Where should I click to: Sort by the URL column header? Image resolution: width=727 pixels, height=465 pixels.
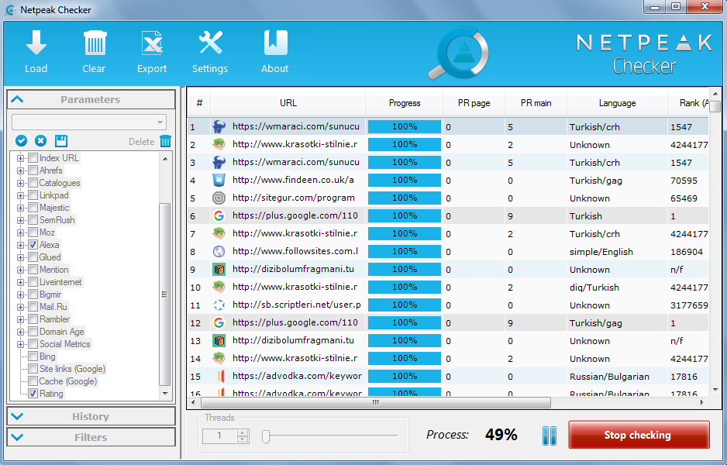point(288,103)
